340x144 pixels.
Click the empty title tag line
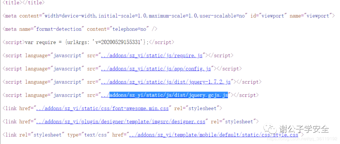coord(24,3)
